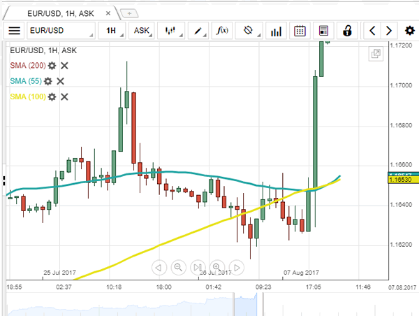The width and height of the screenshot is (419, 316).
Task: Step chart forward with right triangle
Action: tap(237, 268)
